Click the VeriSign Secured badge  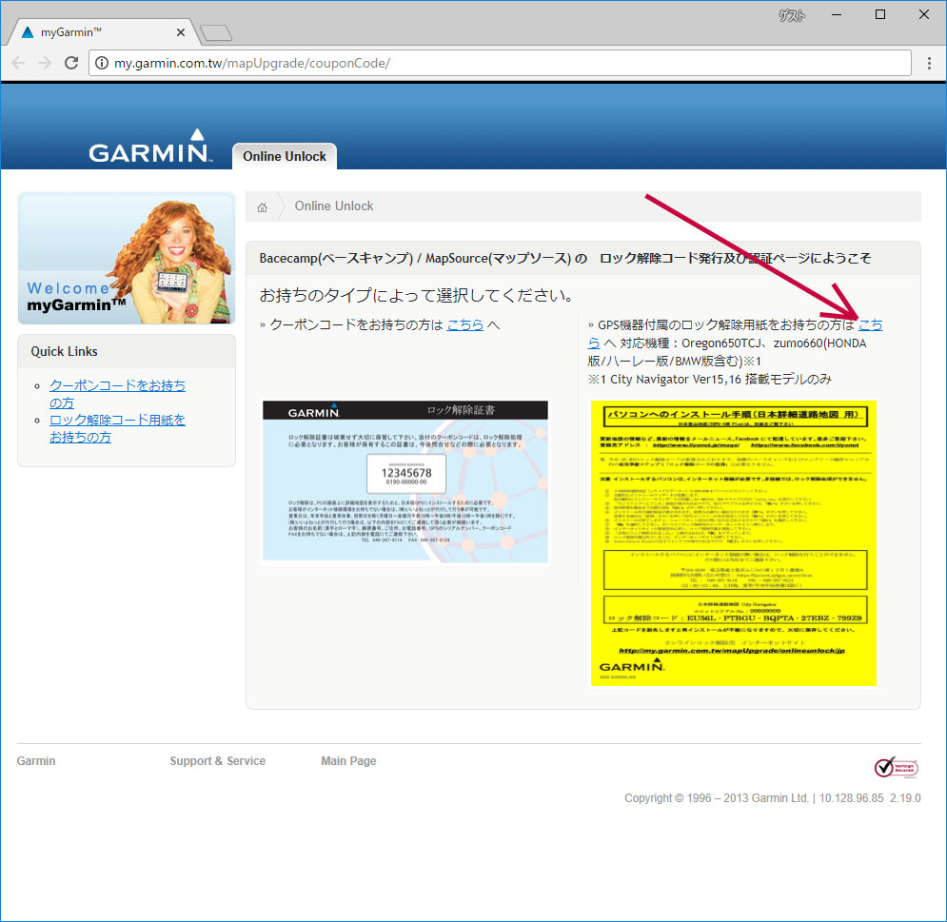[x=897, y=767]
